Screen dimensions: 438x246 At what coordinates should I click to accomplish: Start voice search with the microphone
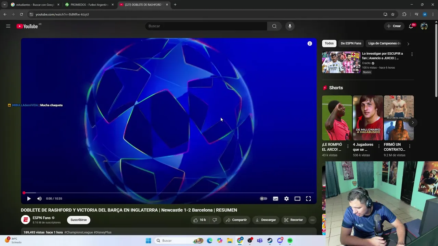(x=290, y=26)
